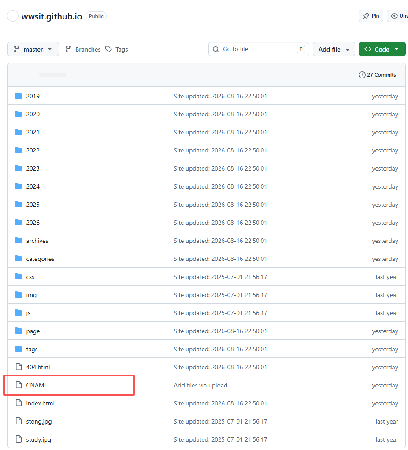The height and width of the screenshot is (450, 408).
Task: Click the categories folder icon
Action: (x=19, y=259)
